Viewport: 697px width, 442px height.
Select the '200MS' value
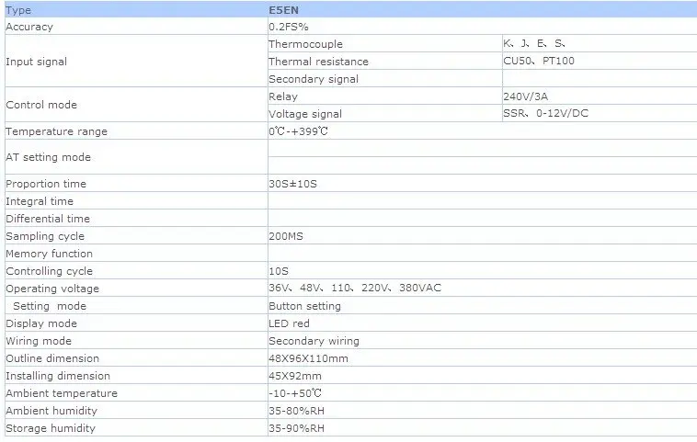(286, 236)
